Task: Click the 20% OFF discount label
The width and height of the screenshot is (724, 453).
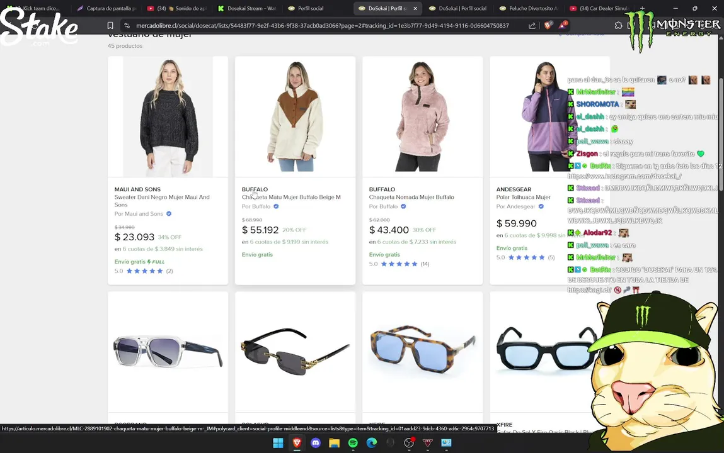Action: (x=294, y=230)
